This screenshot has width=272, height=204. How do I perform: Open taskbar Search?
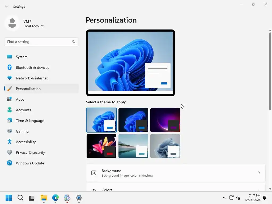coord(20,198)
